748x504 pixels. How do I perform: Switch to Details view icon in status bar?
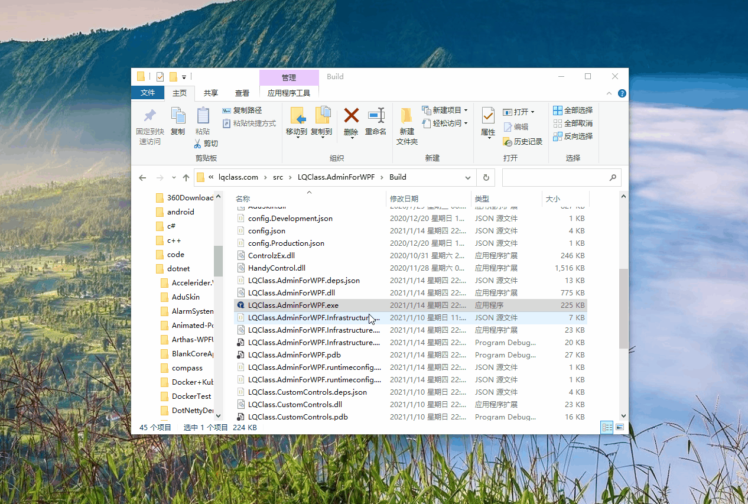point(606,427)
